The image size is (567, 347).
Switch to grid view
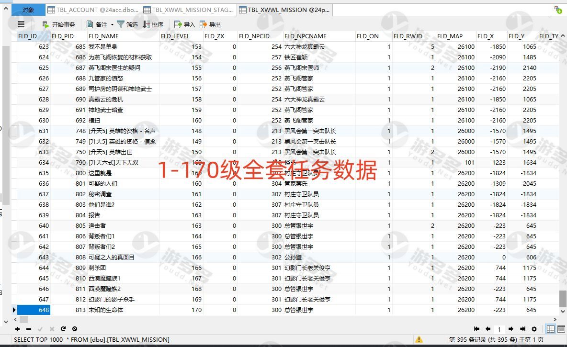point(551,329)
